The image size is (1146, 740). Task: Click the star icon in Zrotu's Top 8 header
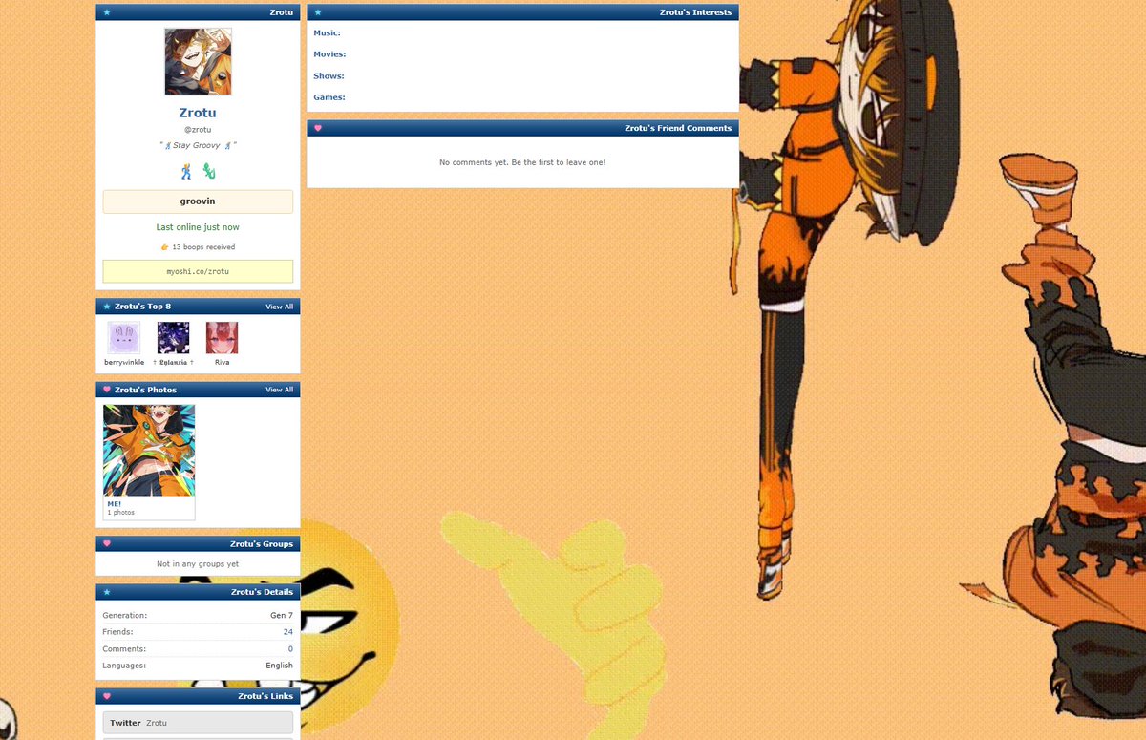pyautogui.click(x=107, y=307)
